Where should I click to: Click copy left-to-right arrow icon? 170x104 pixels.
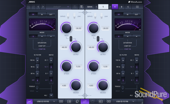(x=69, y=101)
